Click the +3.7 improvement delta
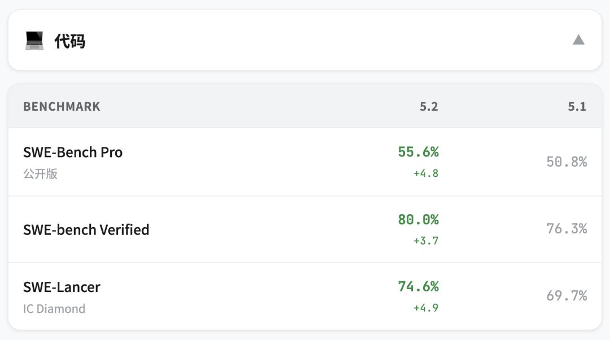The height and width of the screenshot is (340, 610). point(426,241)
